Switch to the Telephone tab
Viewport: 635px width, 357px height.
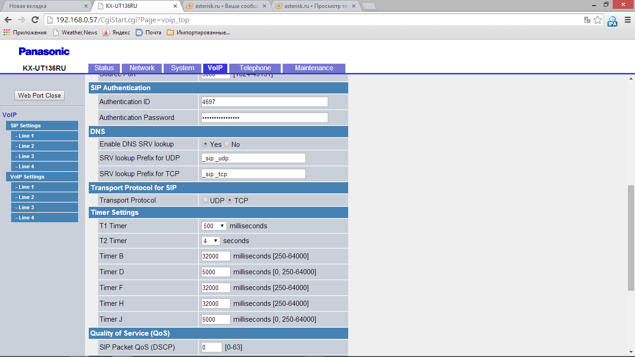(255, 68)
